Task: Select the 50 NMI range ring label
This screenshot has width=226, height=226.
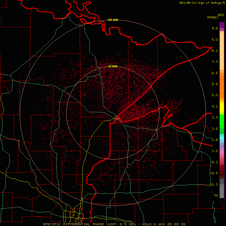Action: click(x=113, y=66)
